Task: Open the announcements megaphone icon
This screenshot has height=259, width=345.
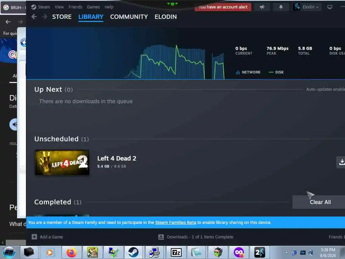Action: pos(262,7)
